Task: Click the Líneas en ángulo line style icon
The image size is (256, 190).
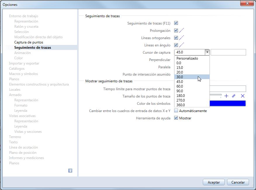Action: (x=181, y=45)
